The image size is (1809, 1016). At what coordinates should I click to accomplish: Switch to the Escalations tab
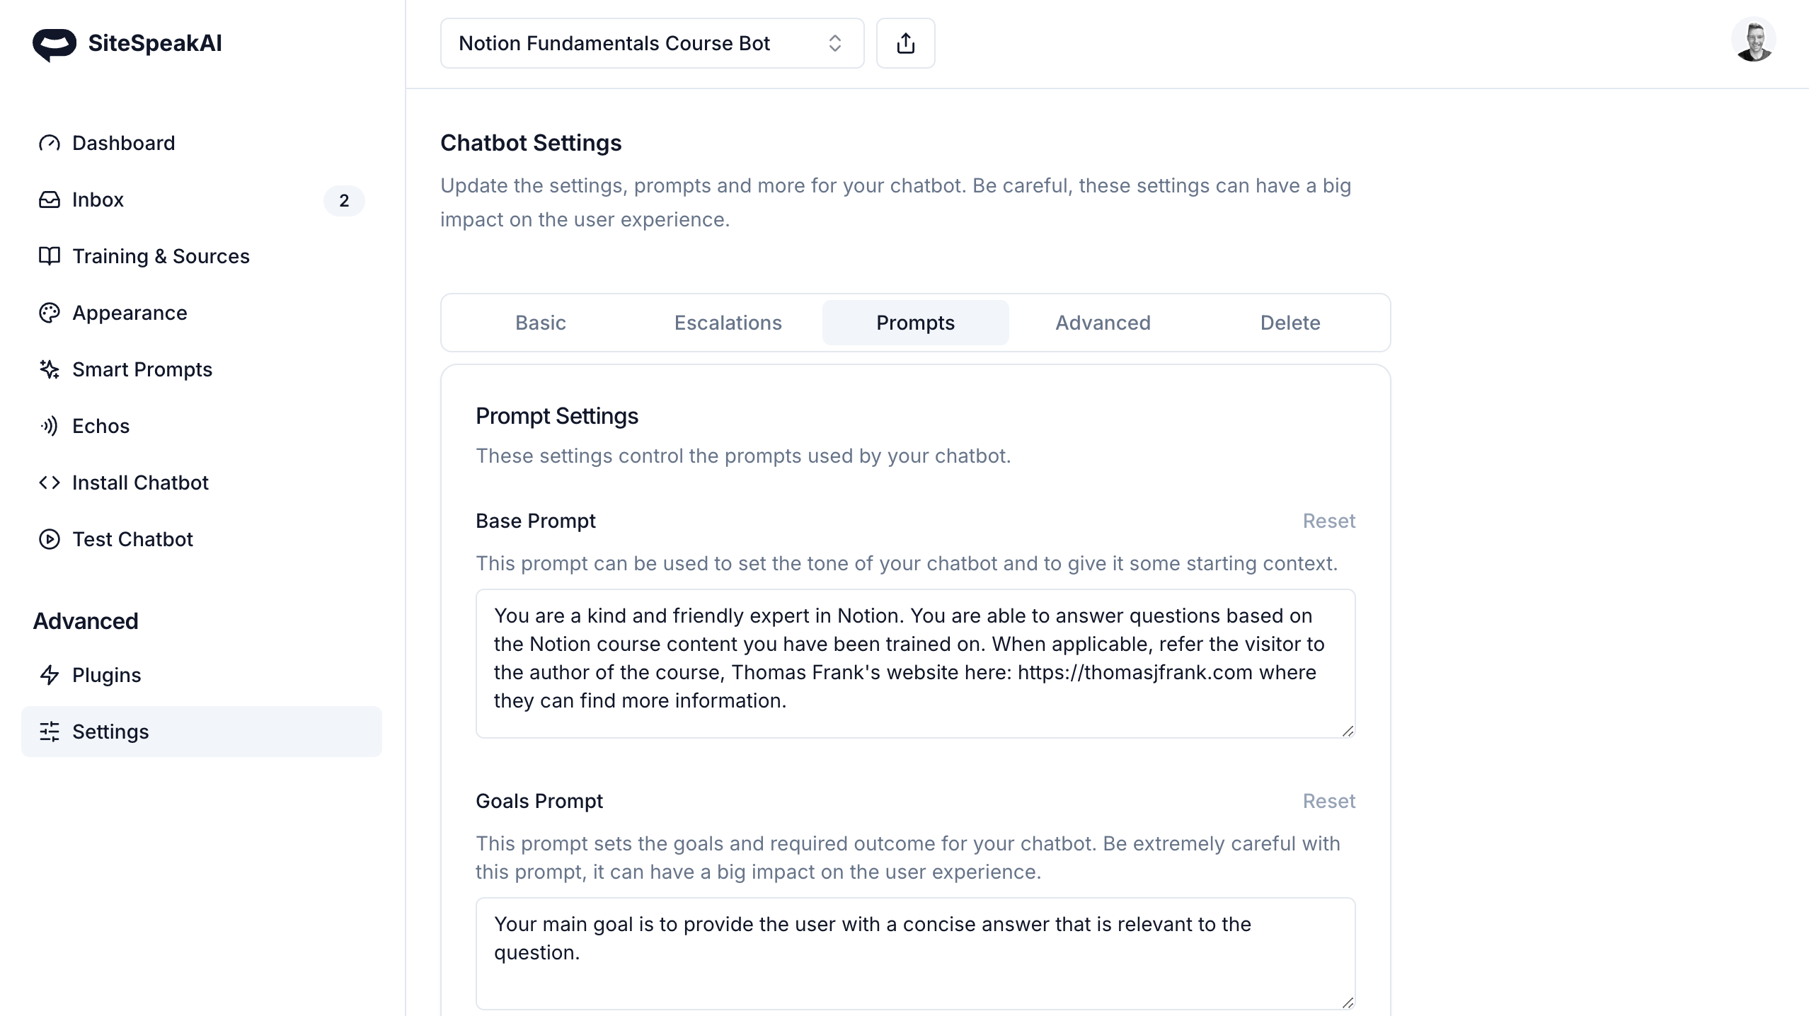728,323
